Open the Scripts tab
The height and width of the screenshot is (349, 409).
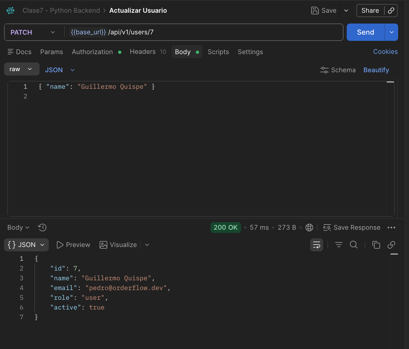click(x=218, y=52)
